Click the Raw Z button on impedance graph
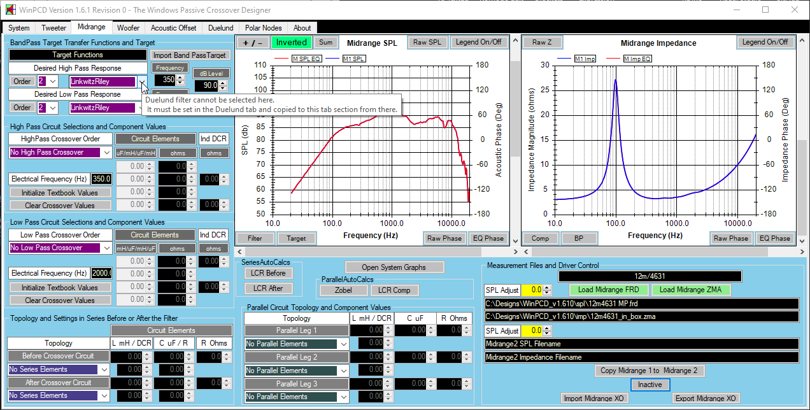 click(542, 43)
